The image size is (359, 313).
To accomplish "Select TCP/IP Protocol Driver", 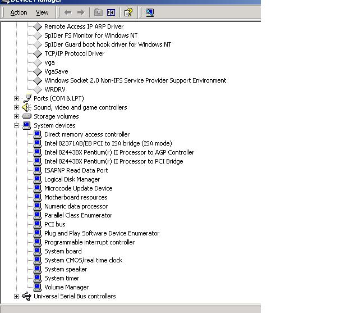I will click(x=75, y=53).
